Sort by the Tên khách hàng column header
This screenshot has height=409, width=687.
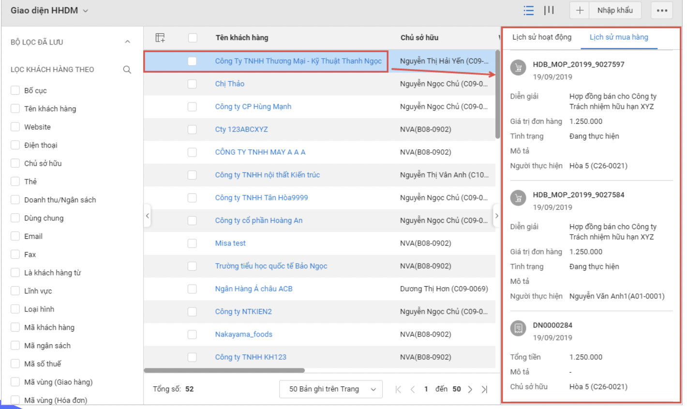point(242,38)
